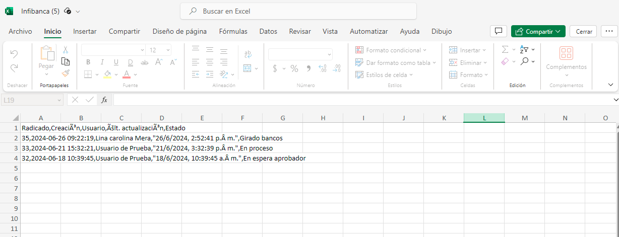Click the Undo arrow icon
619x237 pixels.
point(14,53)
